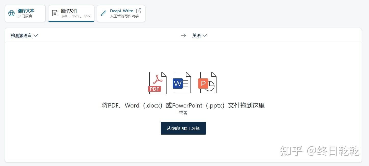Click the 从你的电脑上选择 button

(x=183, y=128)
